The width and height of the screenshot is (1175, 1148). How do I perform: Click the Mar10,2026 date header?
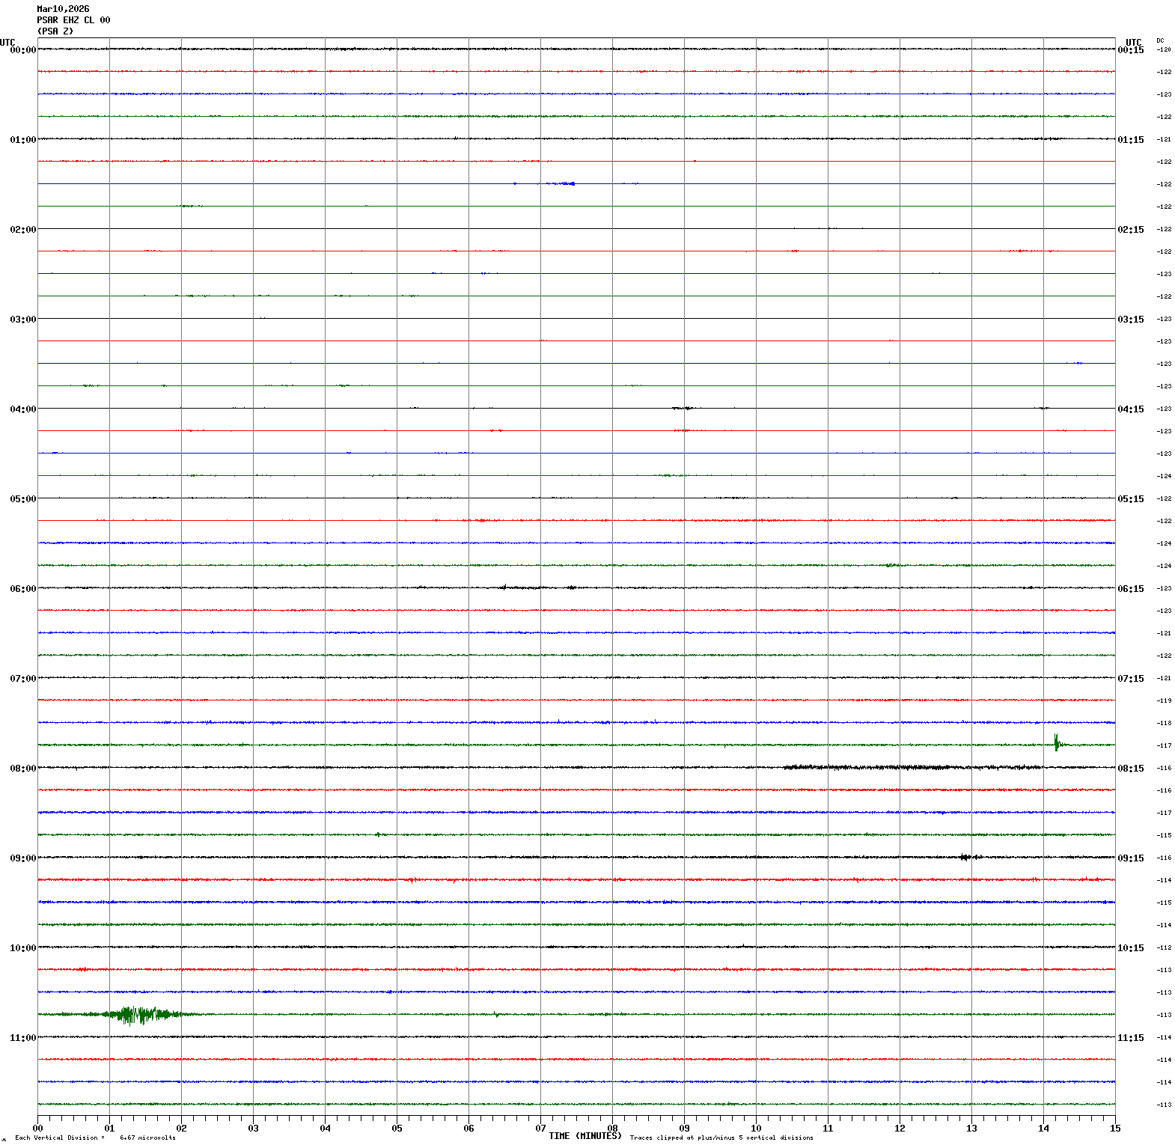(63, 9)
